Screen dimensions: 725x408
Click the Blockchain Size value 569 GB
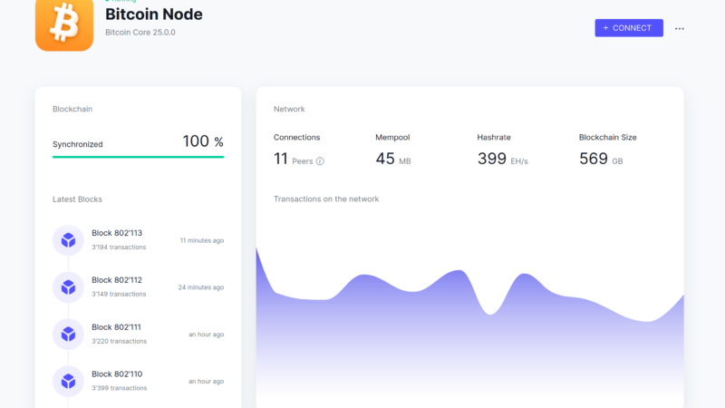coord(601,160)
